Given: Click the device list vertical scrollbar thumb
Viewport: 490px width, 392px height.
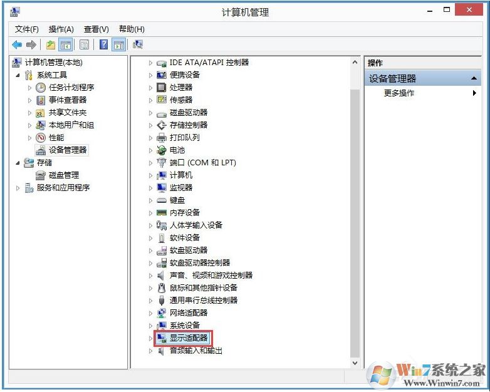Looking at the screenshot, I should coord(355,224).
